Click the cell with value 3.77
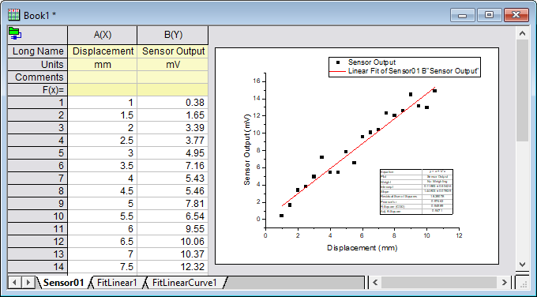The image size is (537, 297). (x=173, y=141)
